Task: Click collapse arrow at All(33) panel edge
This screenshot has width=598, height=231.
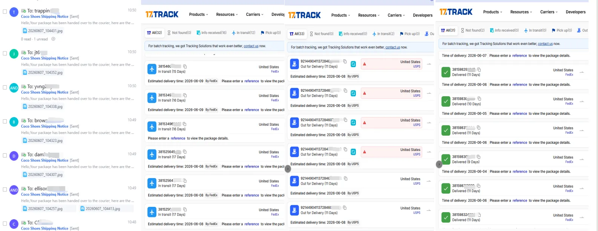Action: click(x=288, y=169)
